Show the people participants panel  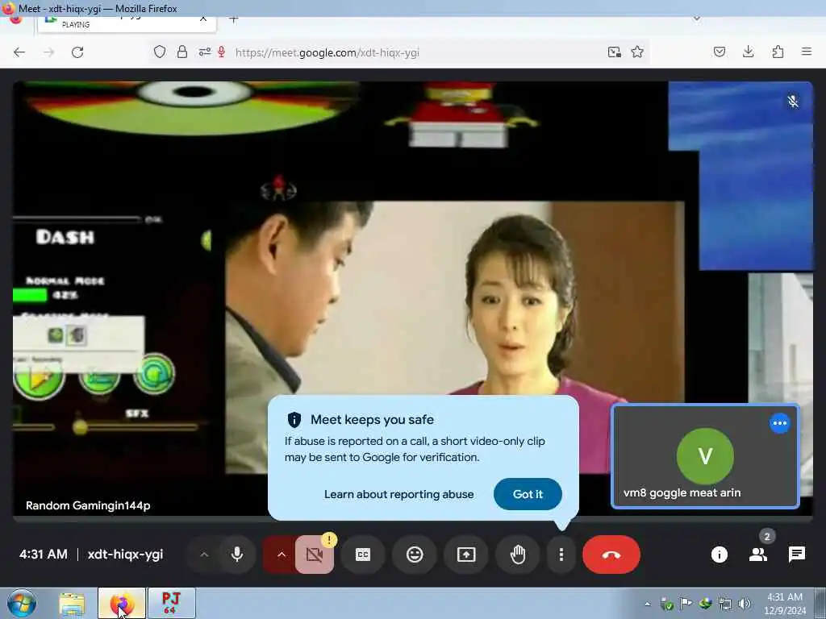(x=758, y=555)
